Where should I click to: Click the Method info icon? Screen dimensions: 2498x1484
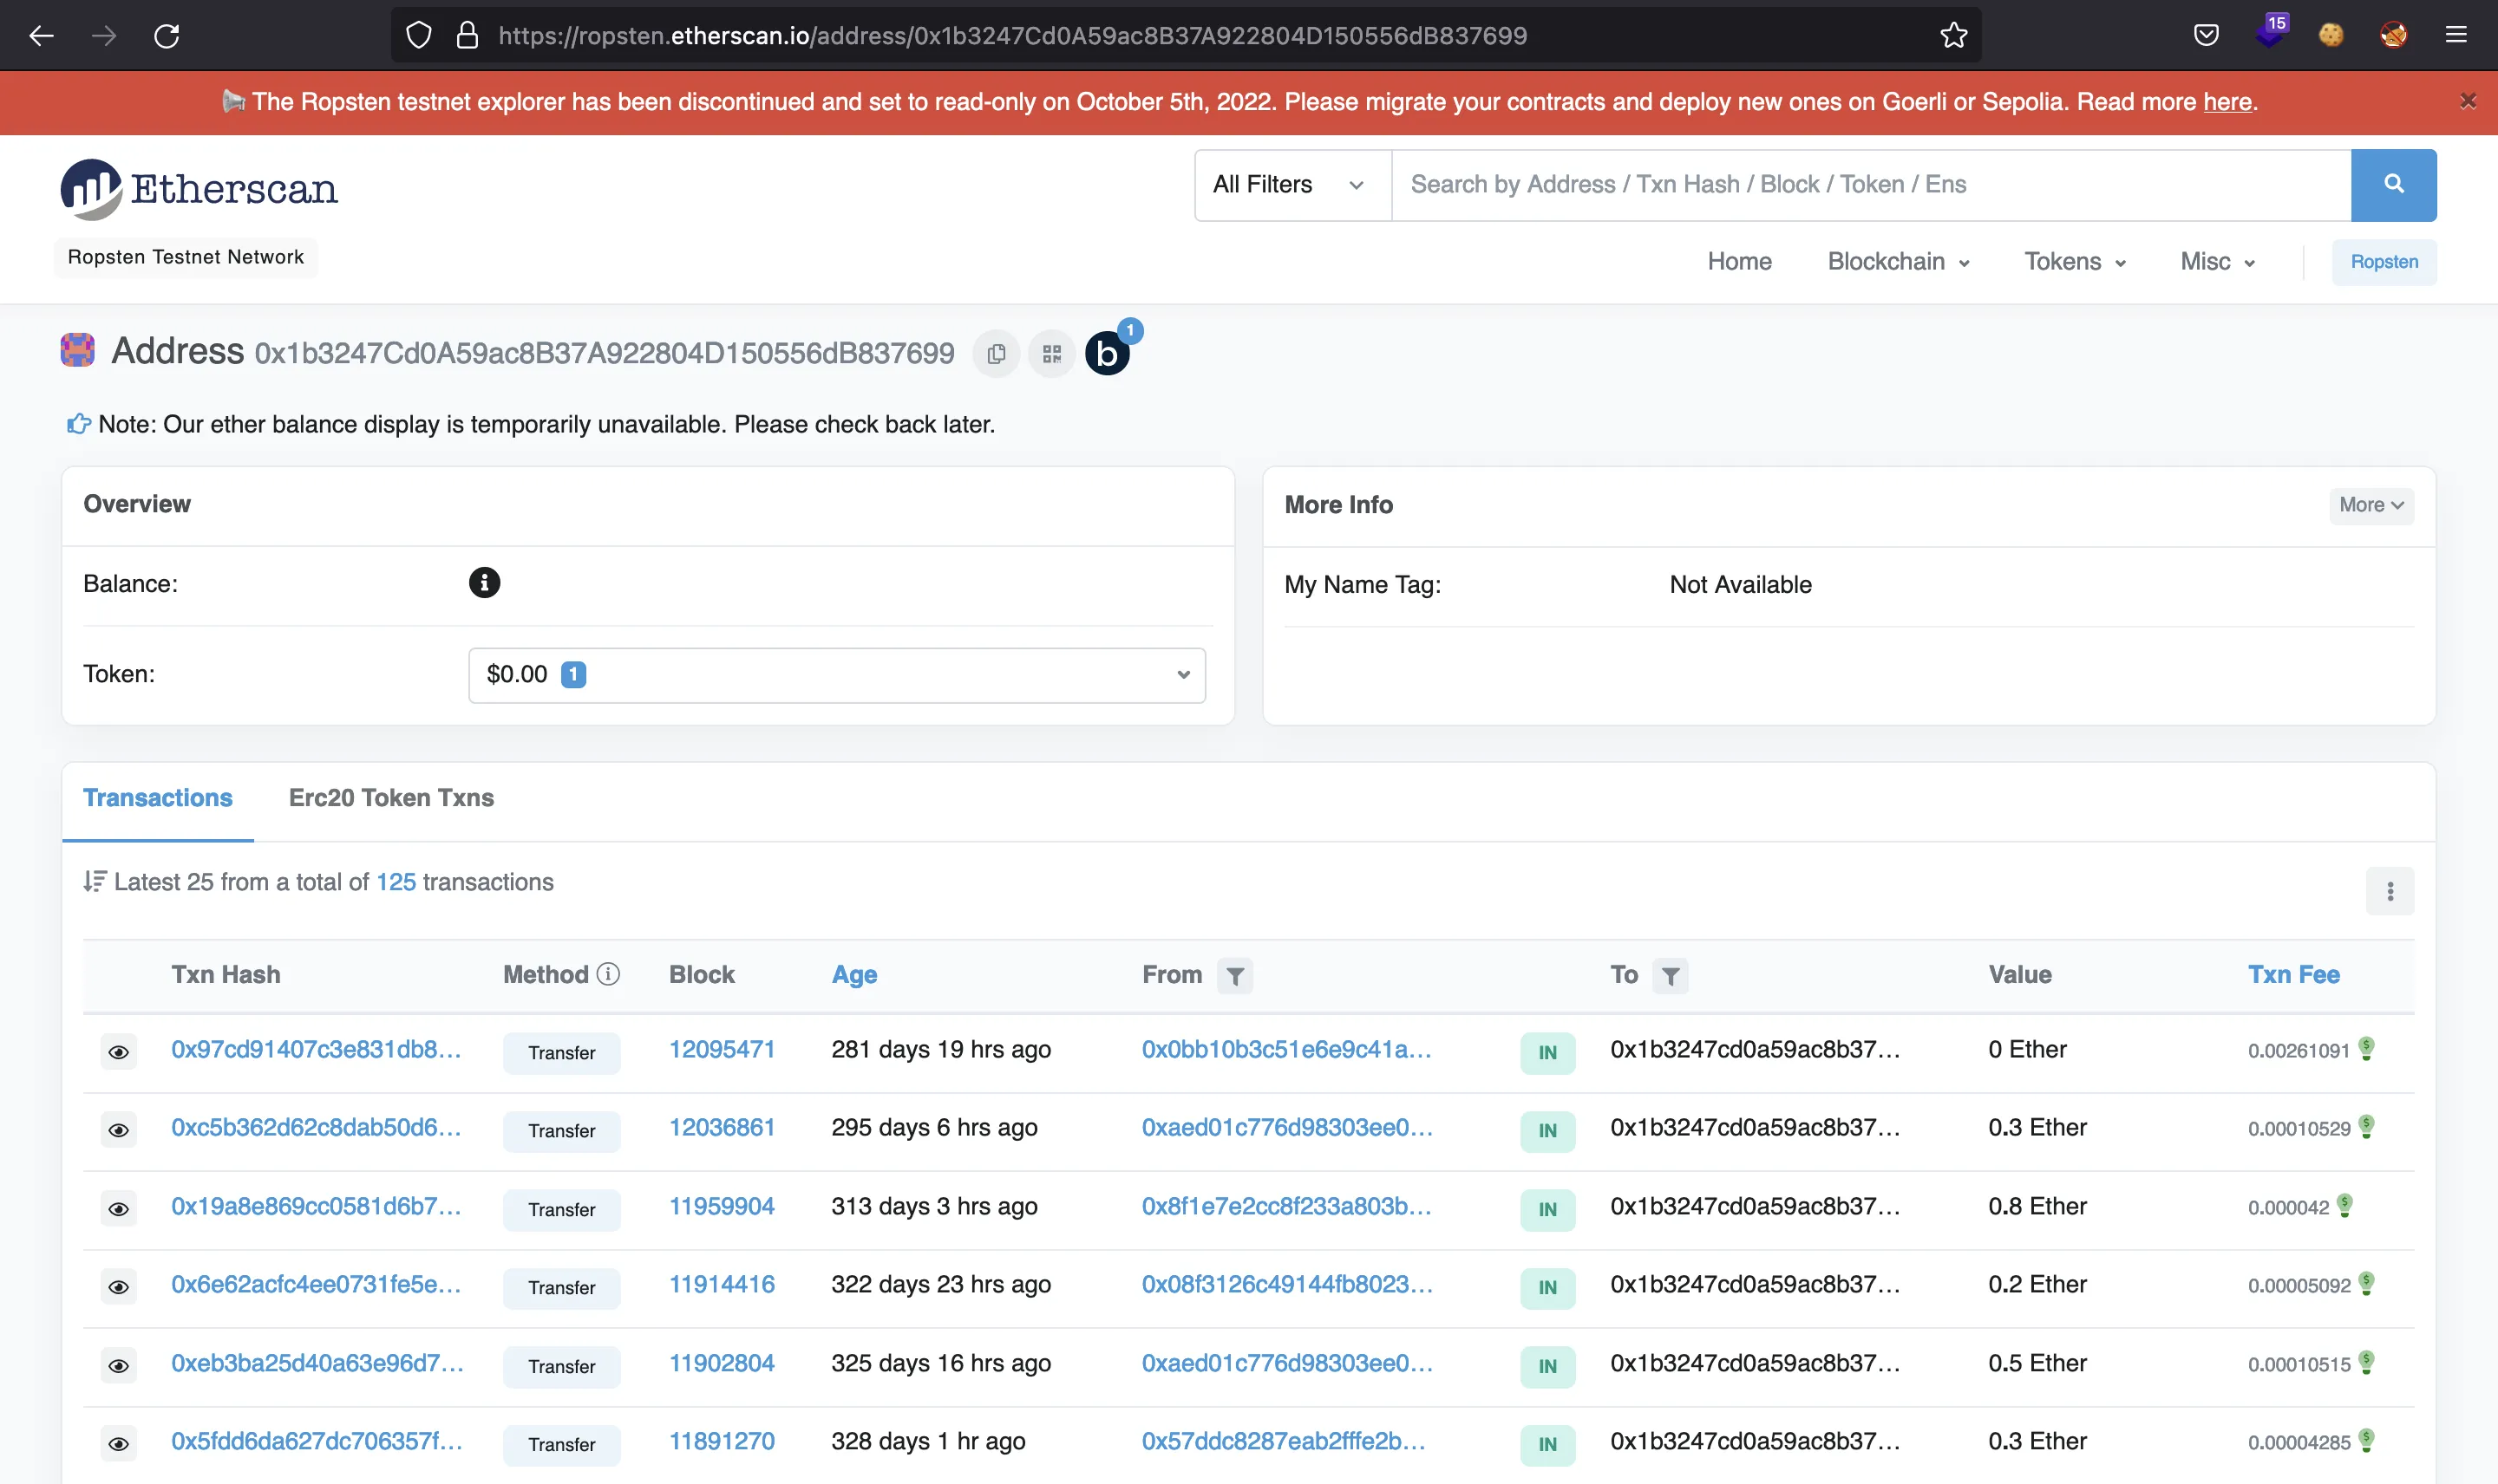pos(608,974)
